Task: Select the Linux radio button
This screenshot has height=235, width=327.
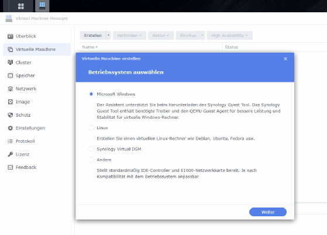Action: coord(91,127)
